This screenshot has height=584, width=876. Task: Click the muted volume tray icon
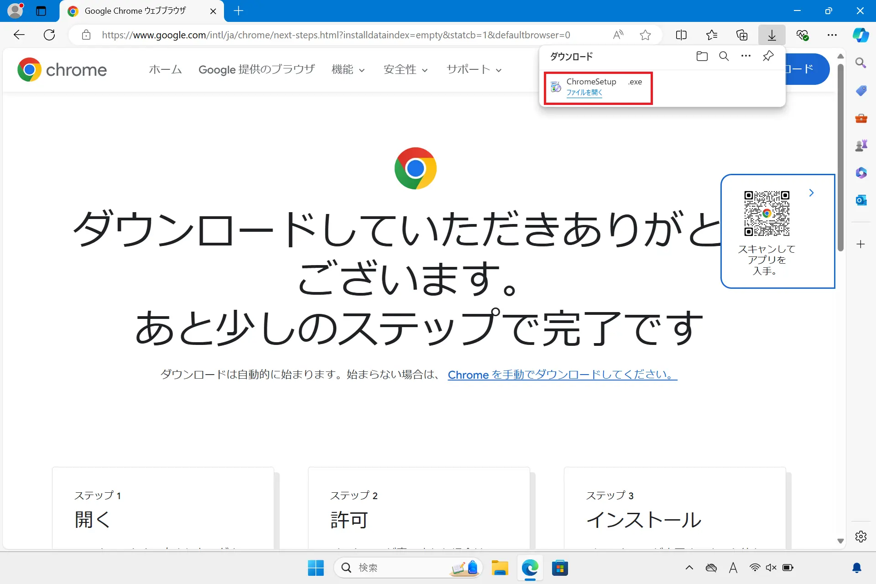(x=771, y=568)
